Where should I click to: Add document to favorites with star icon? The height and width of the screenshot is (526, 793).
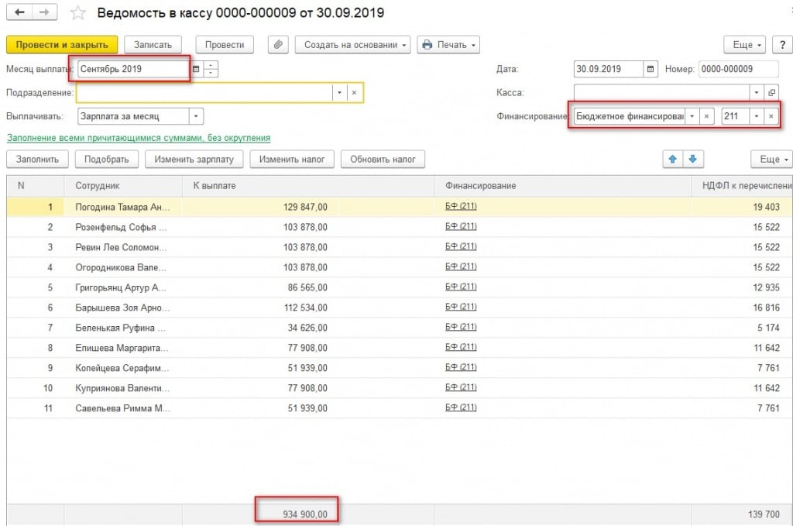pos(77,13)
